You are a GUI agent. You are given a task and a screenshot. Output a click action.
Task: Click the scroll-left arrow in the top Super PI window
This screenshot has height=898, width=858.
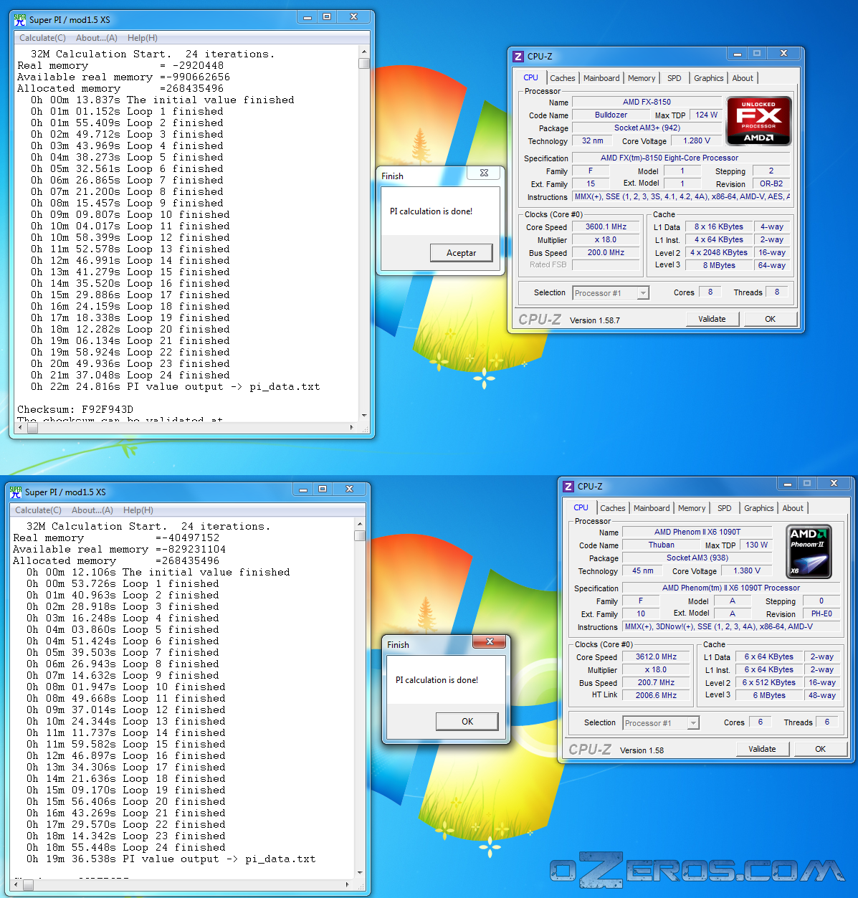tap(19, 427)
